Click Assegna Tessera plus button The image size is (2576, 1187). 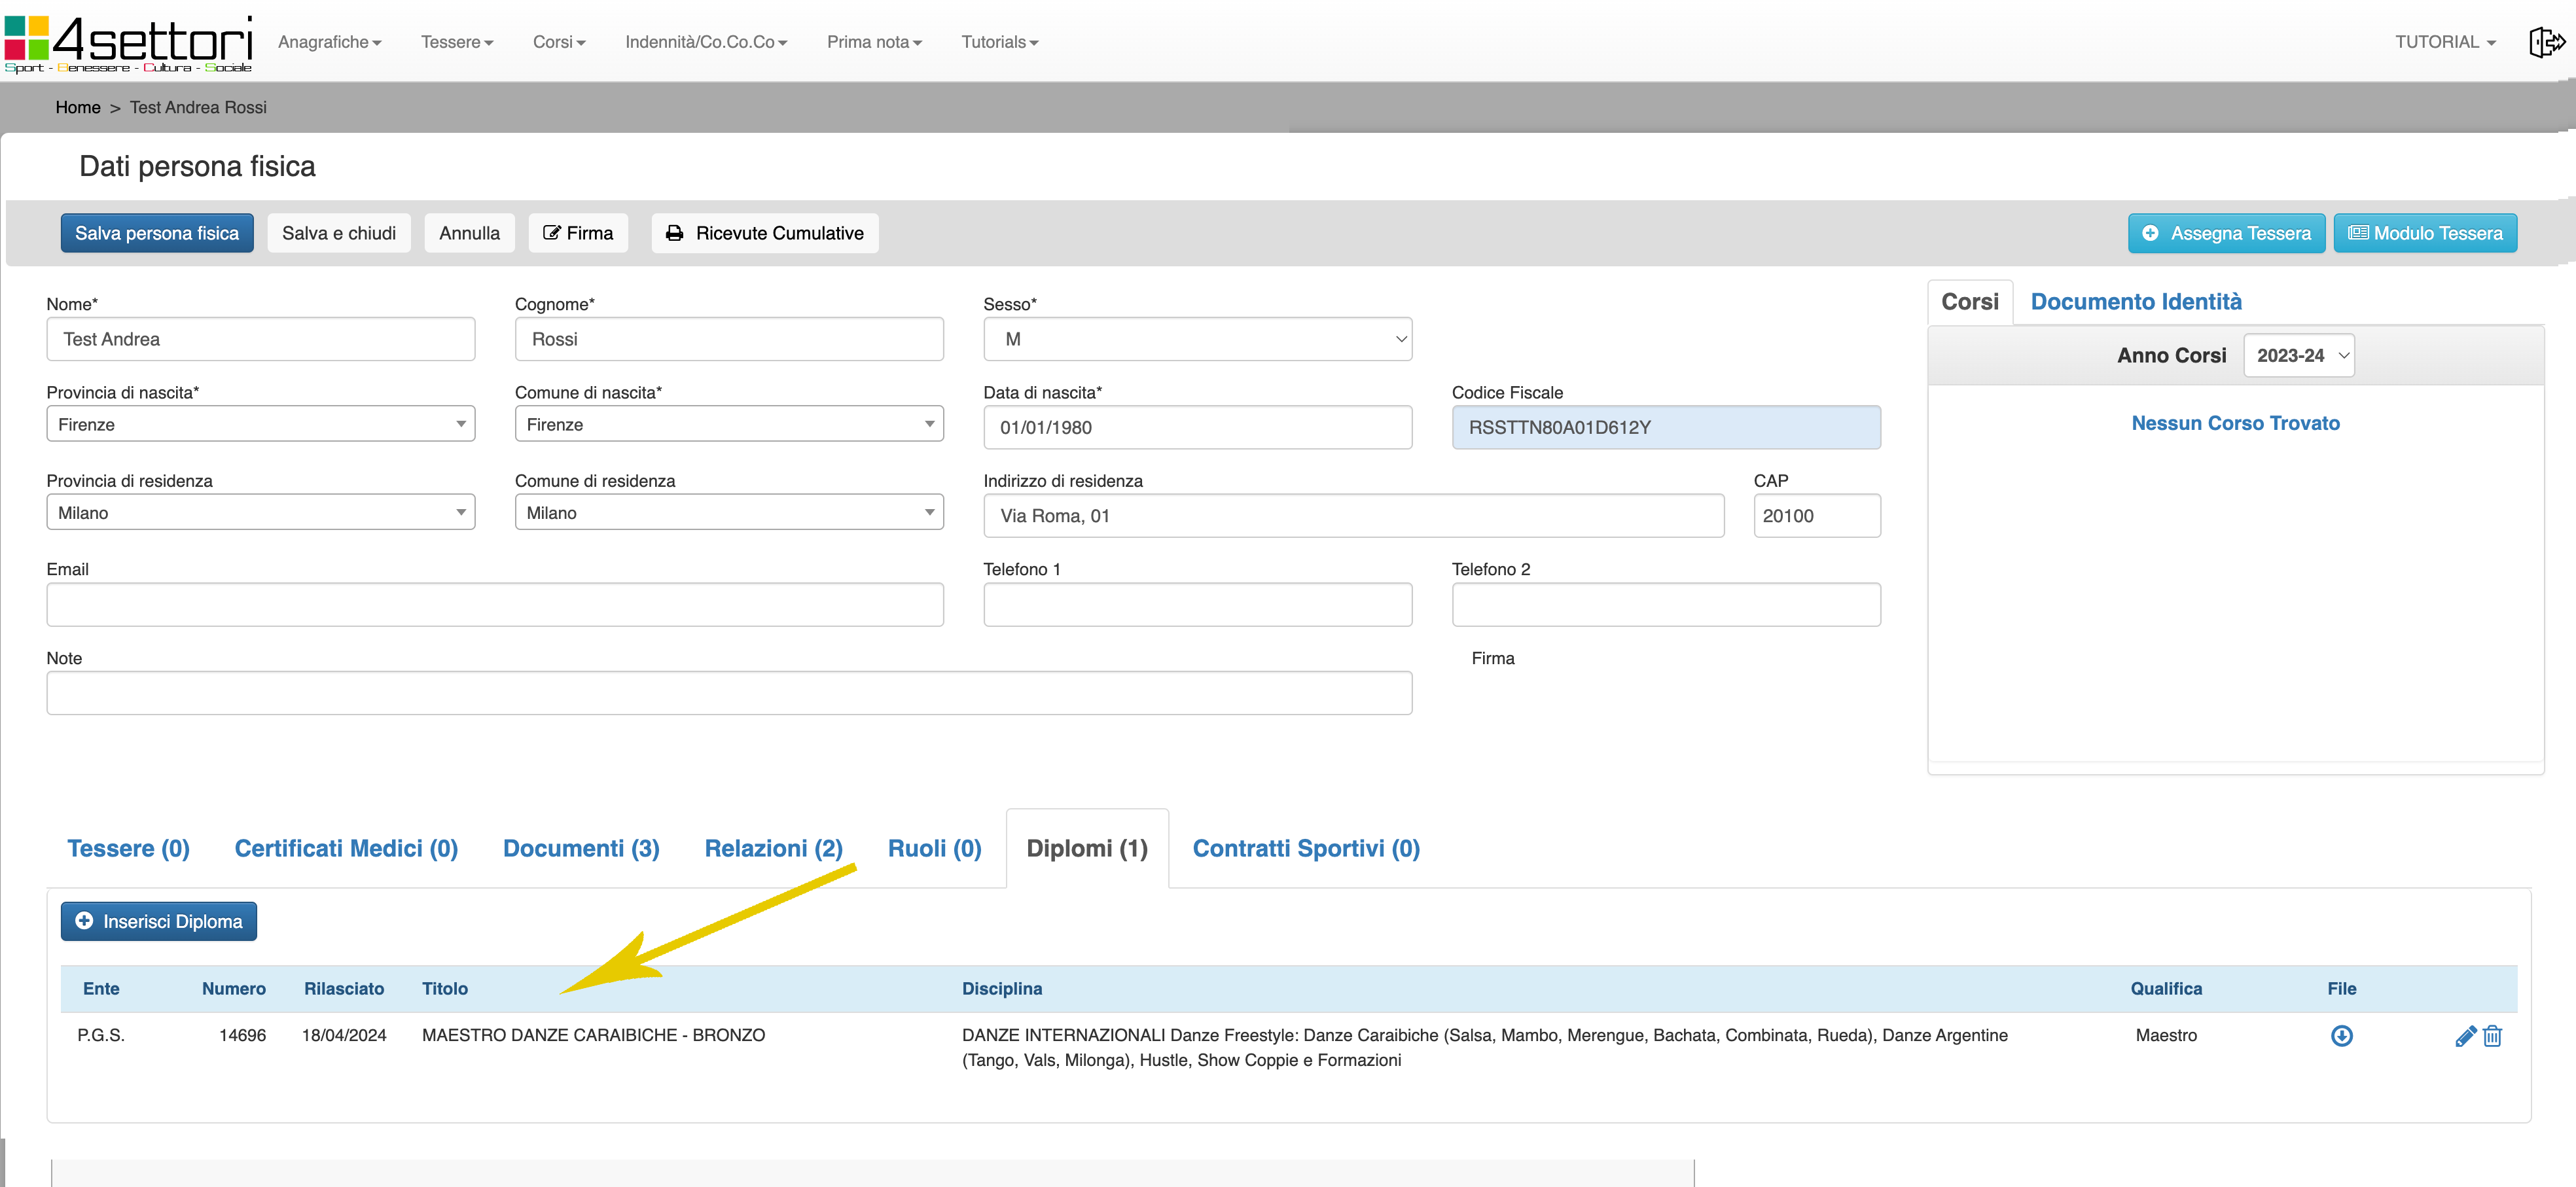(x=2226, y=233)
